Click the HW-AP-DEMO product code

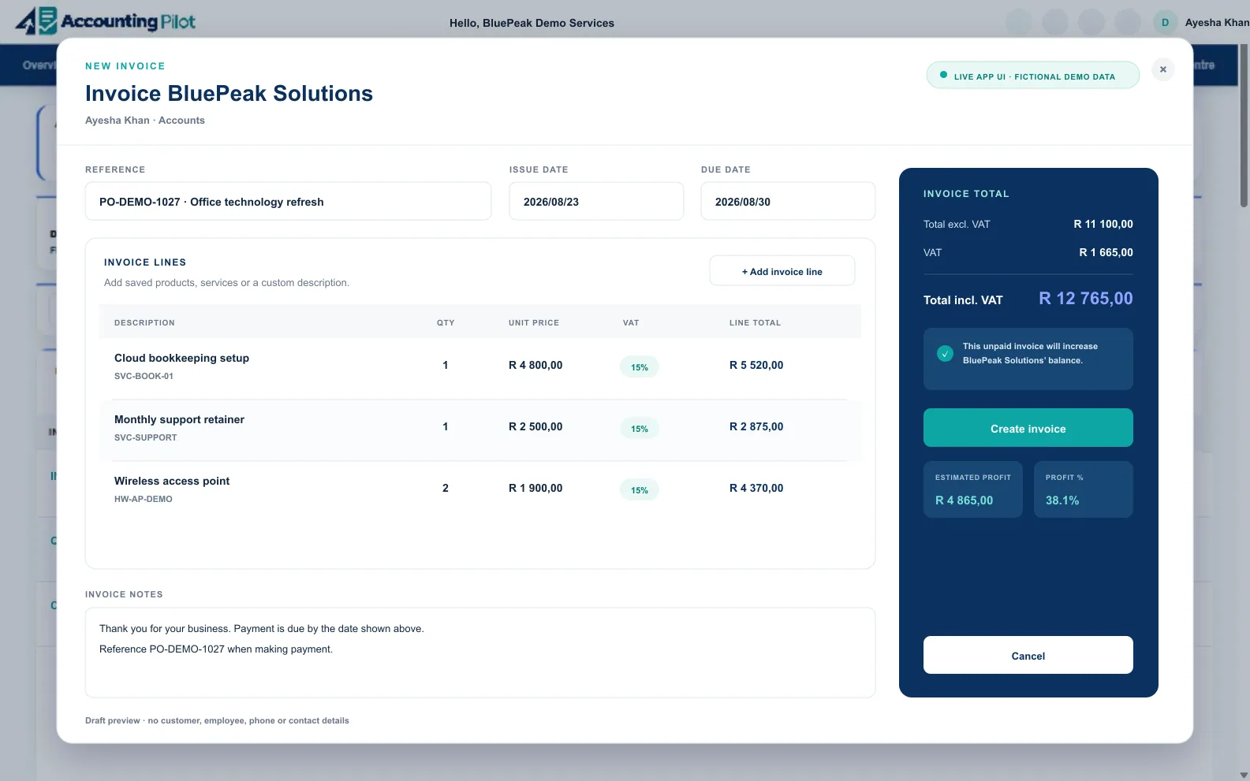tap(144, 499)
